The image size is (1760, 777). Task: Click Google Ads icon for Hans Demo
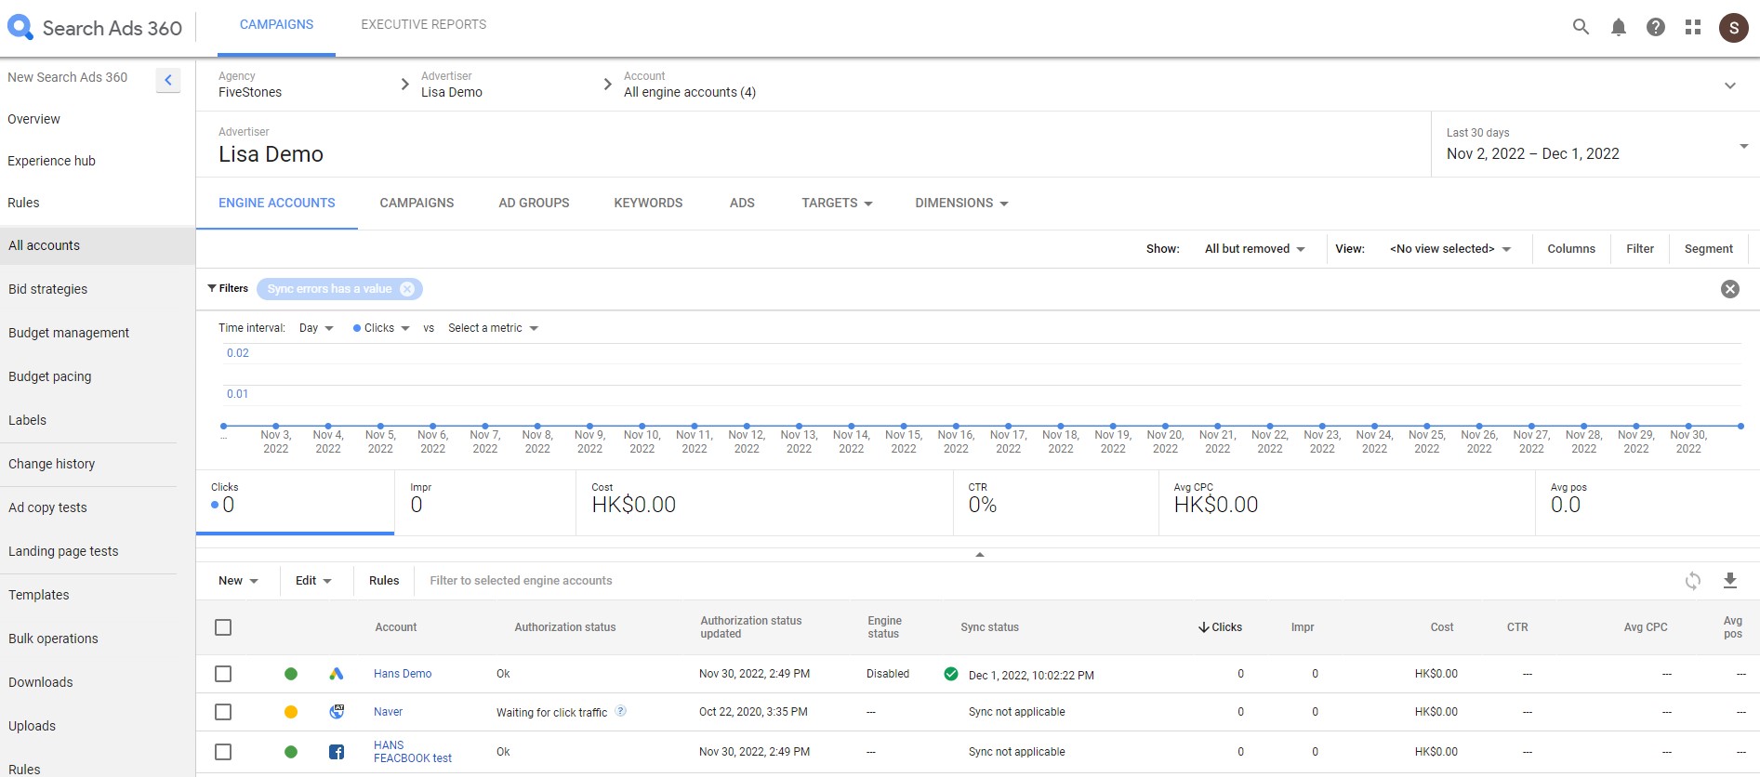tap(337, 674)
